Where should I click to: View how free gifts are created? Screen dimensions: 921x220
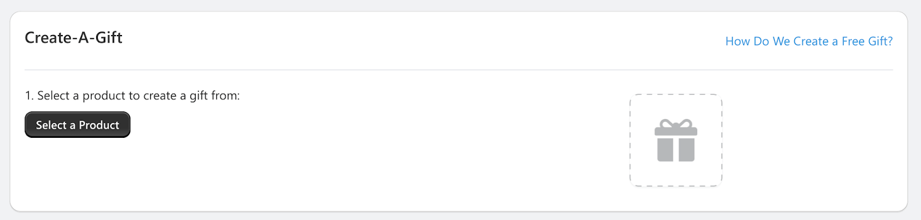pyautogui.click(x=809, y=41)
